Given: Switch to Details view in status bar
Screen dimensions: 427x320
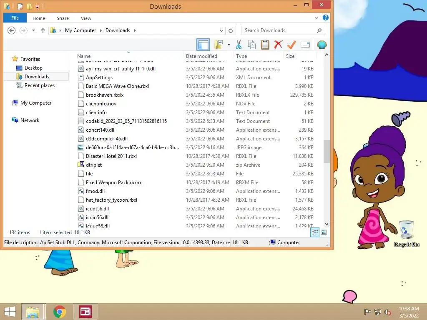Looking at the screenshot, I should click(315, 232).
